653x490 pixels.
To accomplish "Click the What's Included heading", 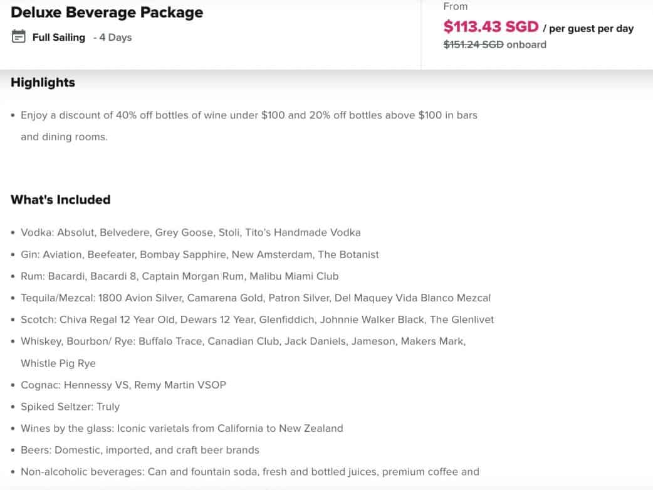I will (x=60, y=200).
